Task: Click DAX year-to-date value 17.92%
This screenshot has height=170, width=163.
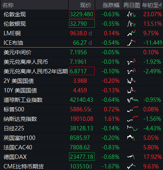Action: (x=153, y=157)
